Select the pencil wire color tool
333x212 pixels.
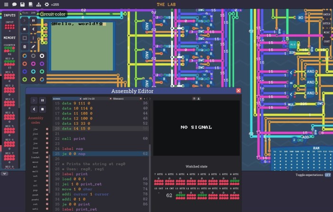pos(33,47)
